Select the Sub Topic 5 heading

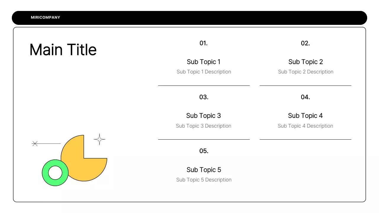204,170
